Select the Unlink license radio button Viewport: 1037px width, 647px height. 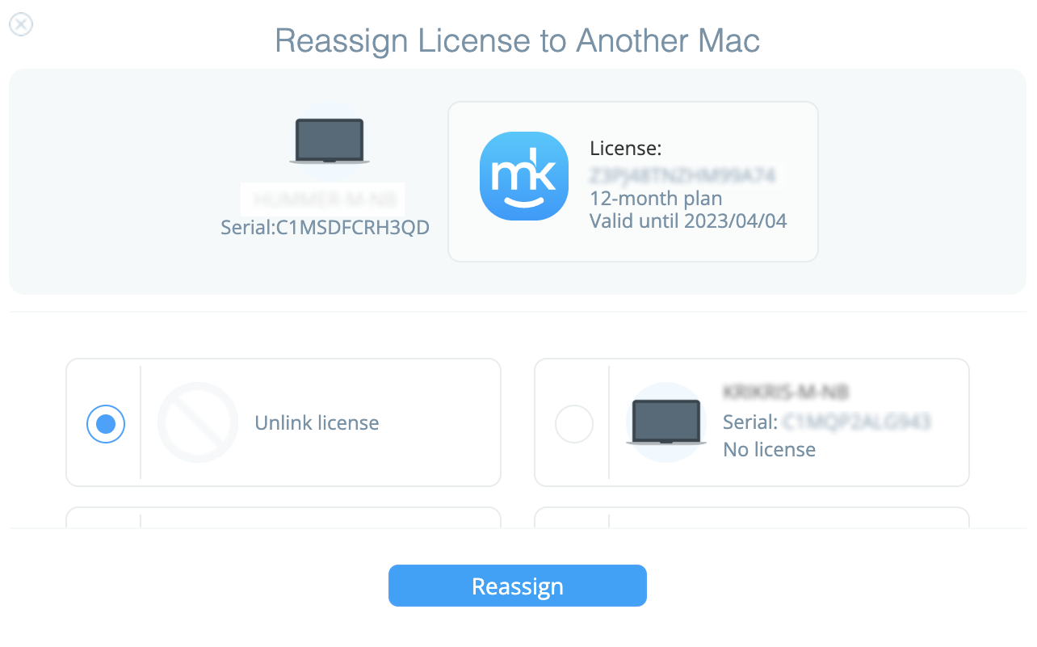[106, 423]
